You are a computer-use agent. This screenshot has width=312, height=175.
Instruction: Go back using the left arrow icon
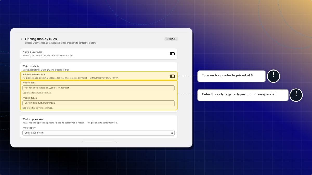(22, 39)
